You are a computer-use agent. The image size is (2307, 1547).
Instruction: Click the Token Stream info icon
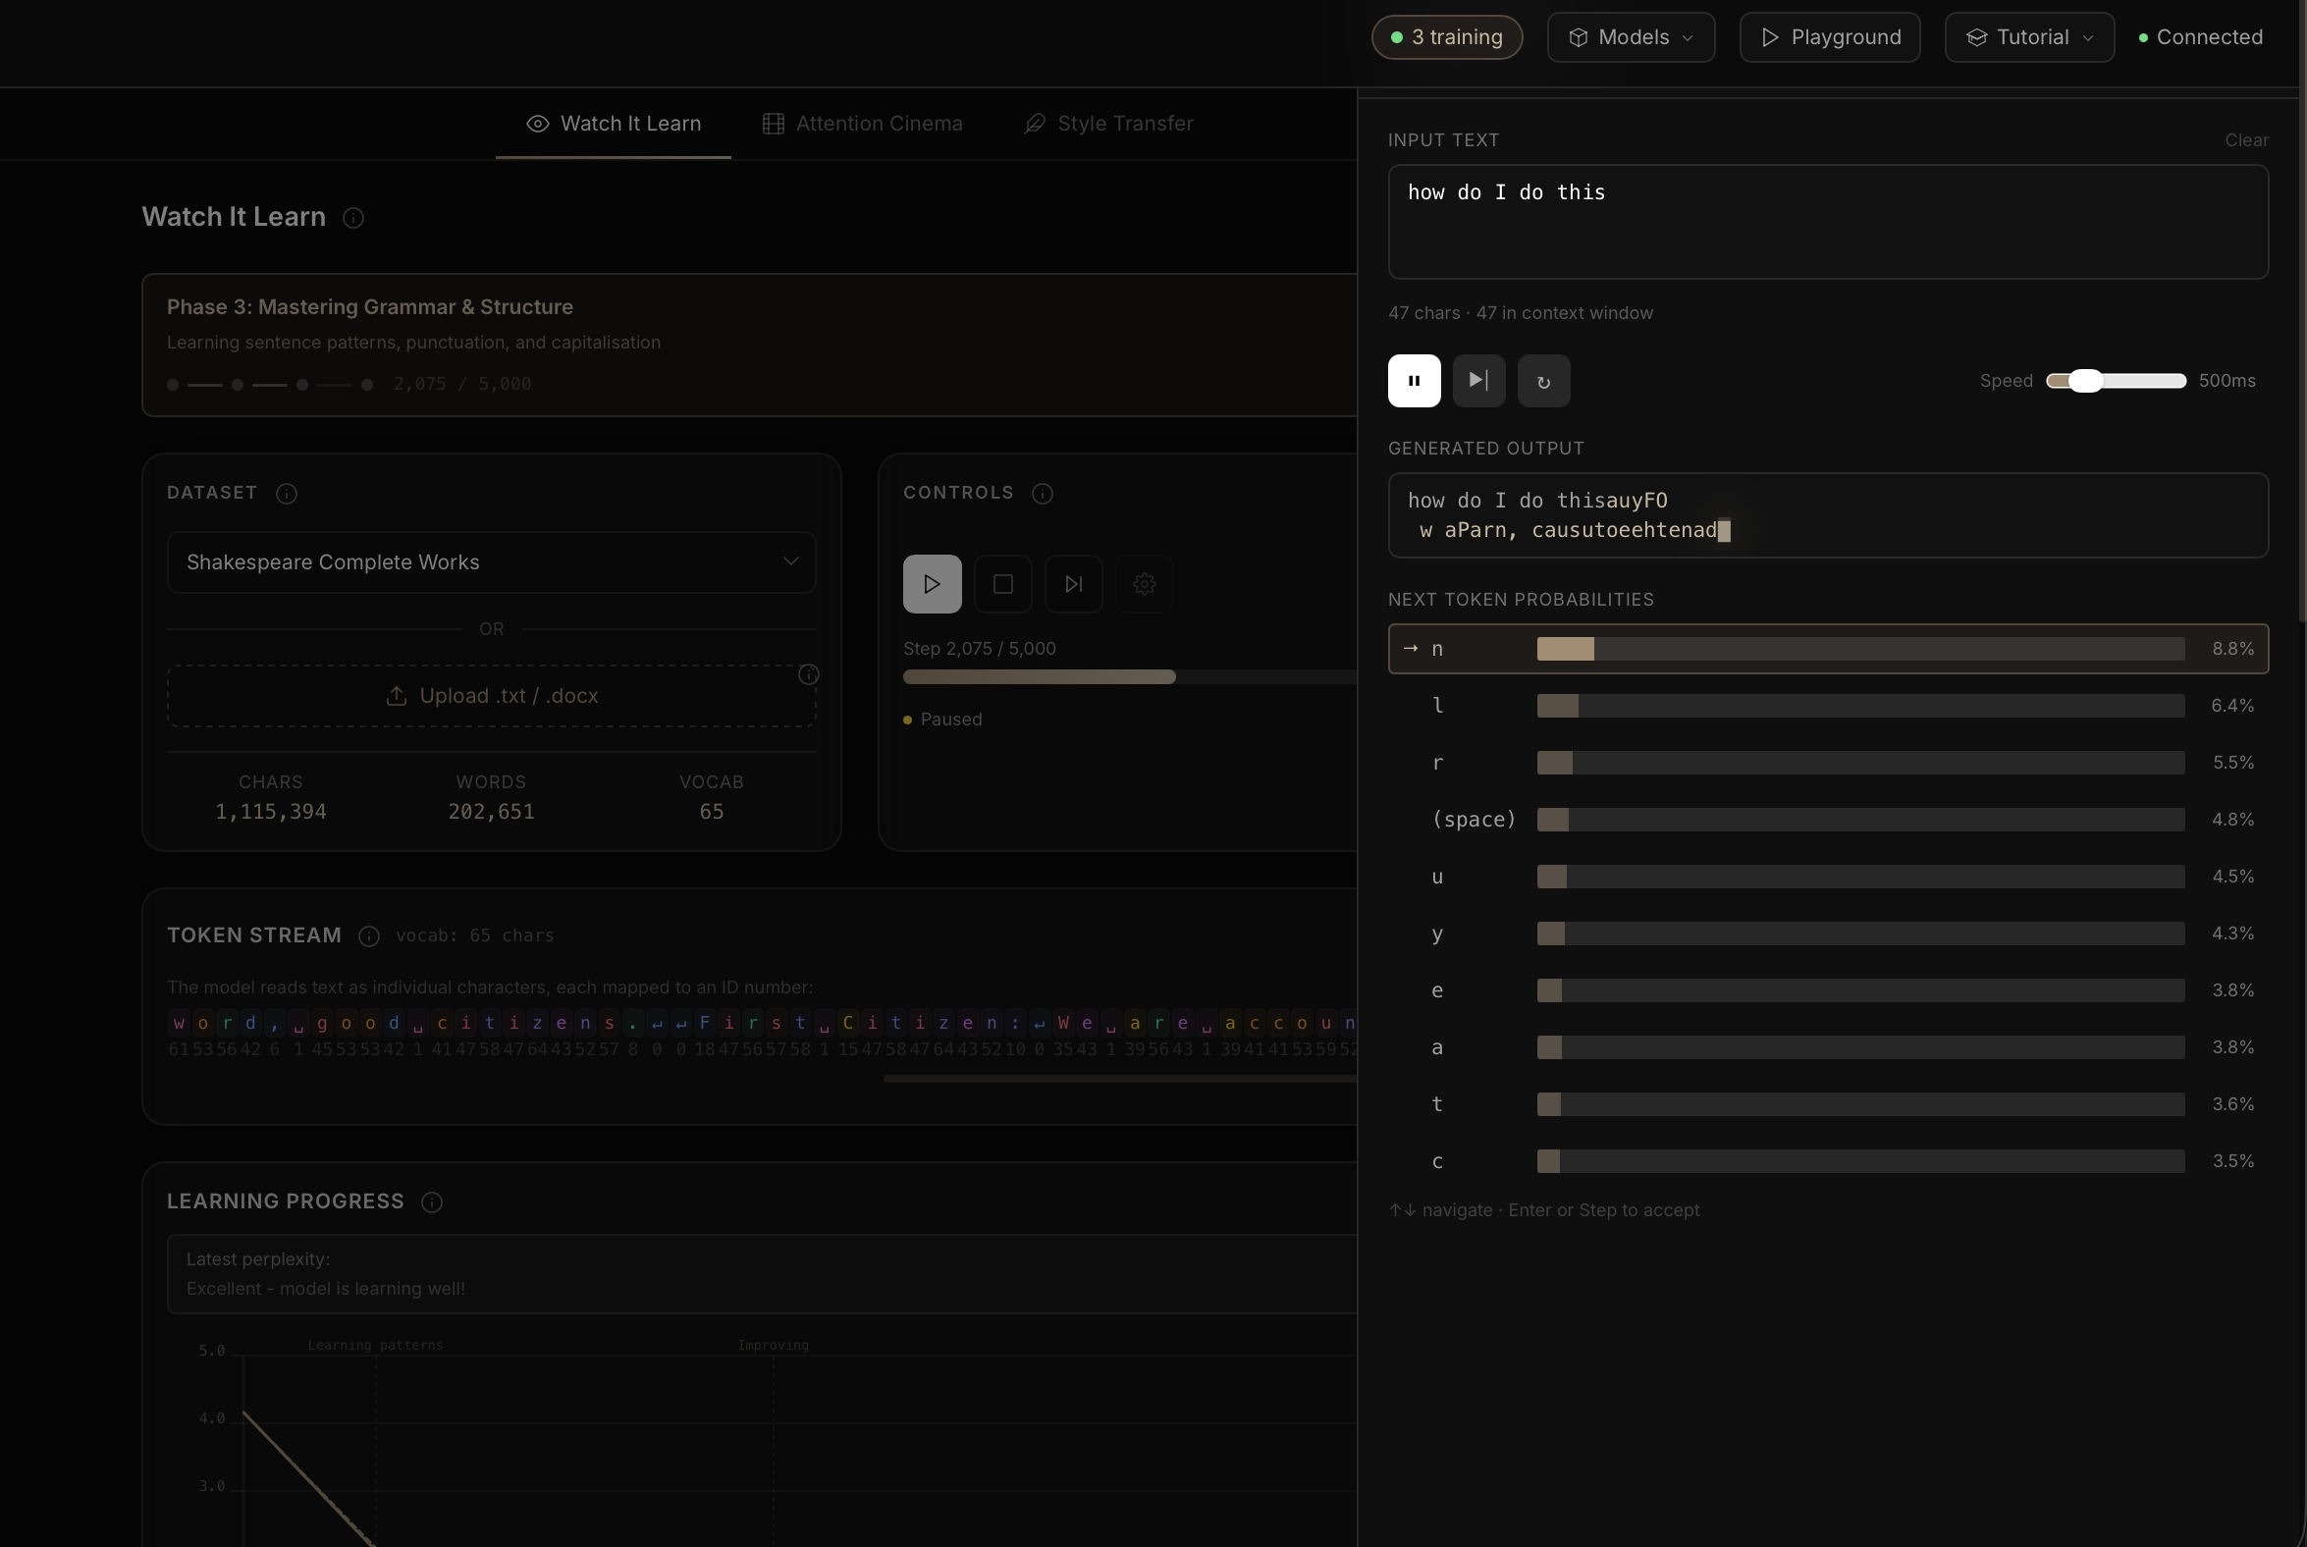point(369,936)
